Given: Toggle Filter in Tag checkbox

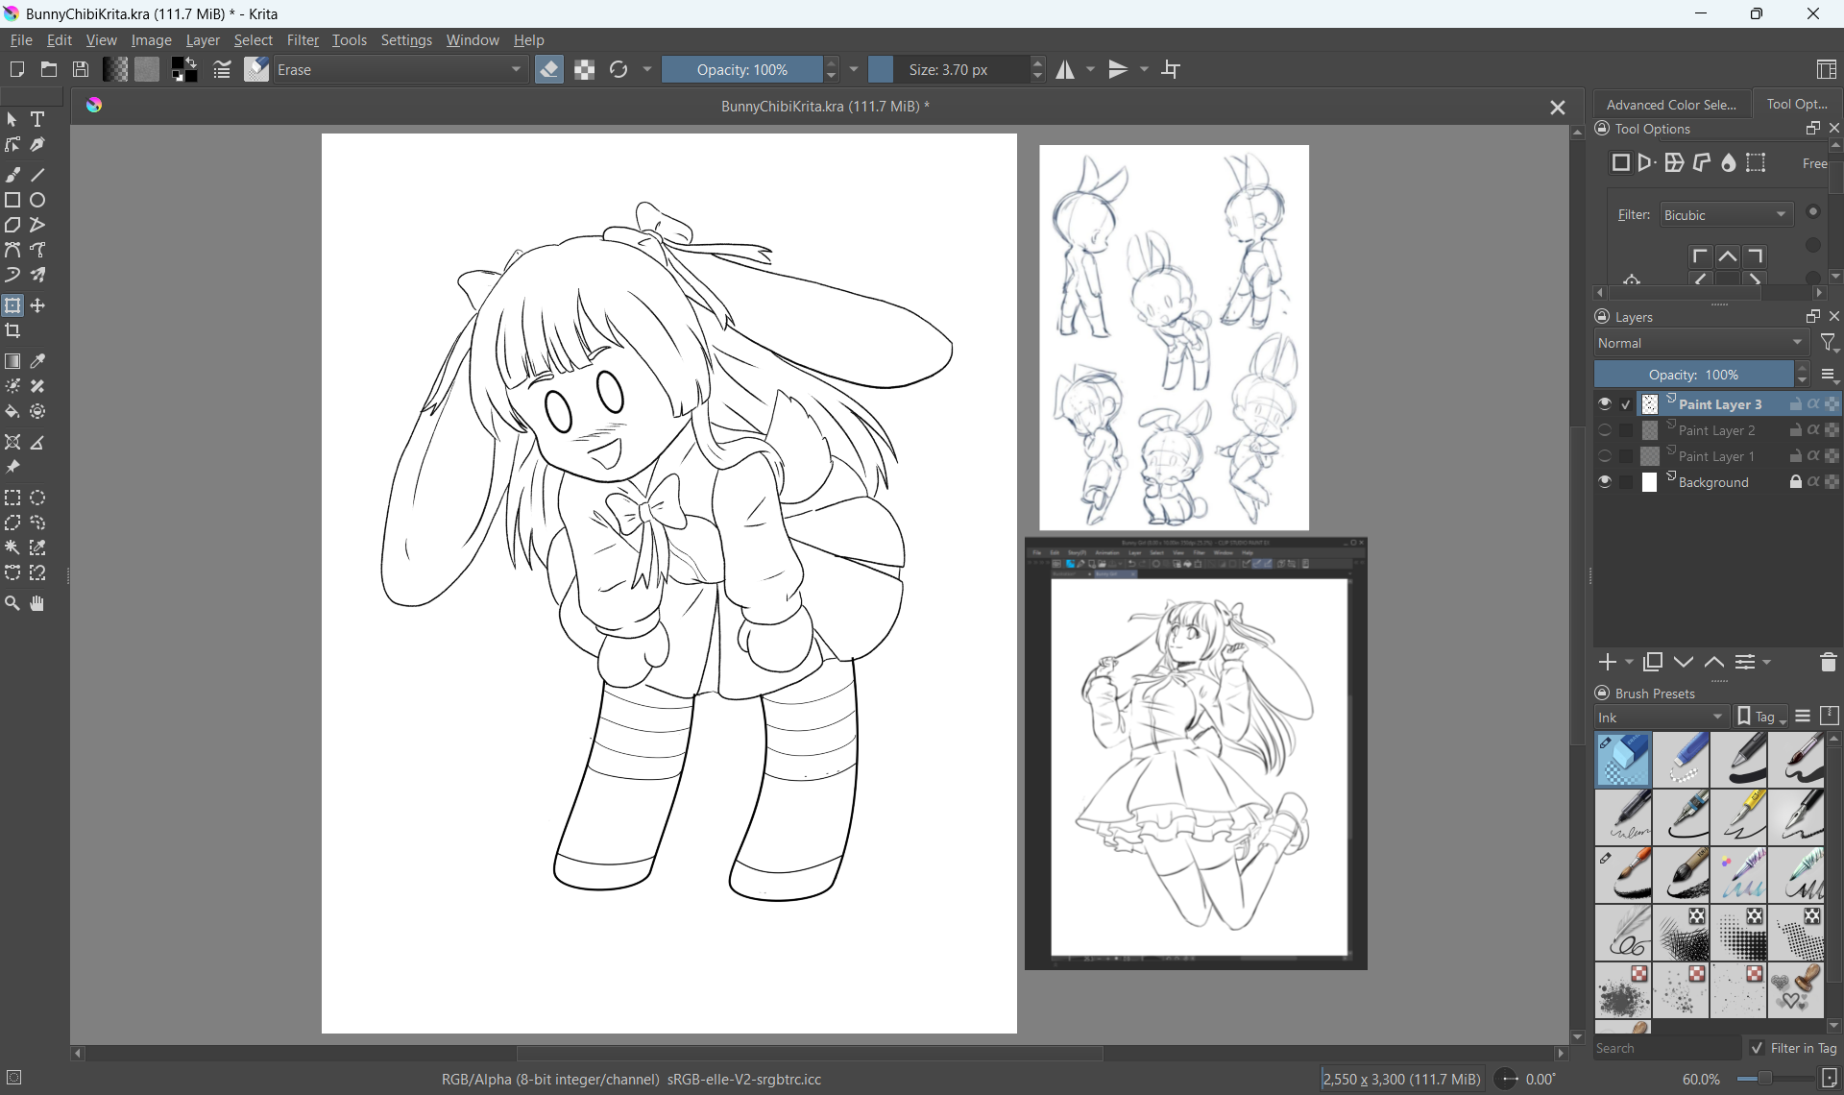Looking at the screenshot, I should coord(1758,1048).
